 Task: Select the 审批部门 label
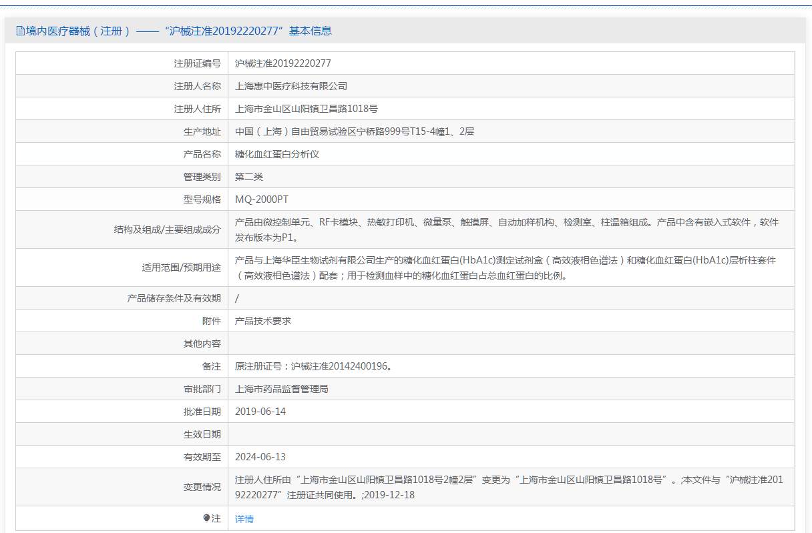(202, 389)
